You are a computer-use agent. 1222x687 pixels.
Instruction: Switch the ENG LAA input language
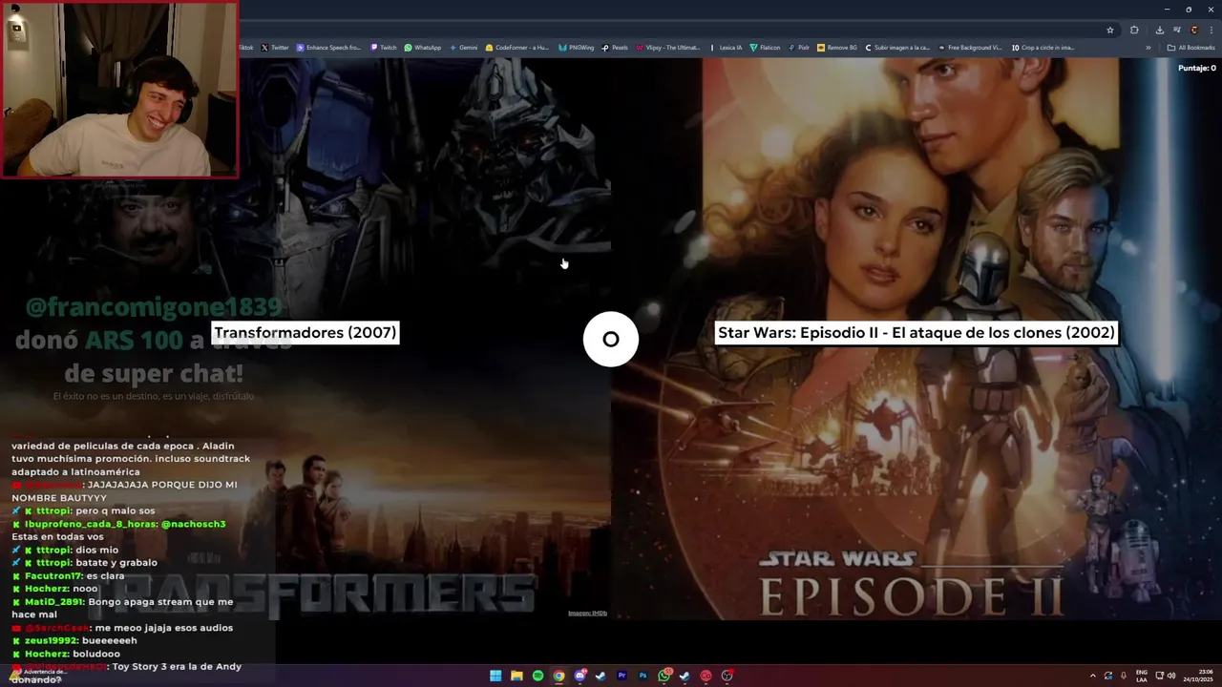tap(1142, 676)
